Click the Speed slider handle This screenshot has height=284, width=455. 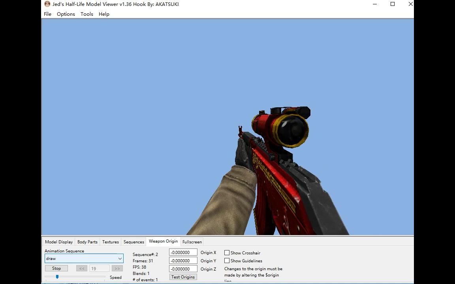click(x=57, y=277)
